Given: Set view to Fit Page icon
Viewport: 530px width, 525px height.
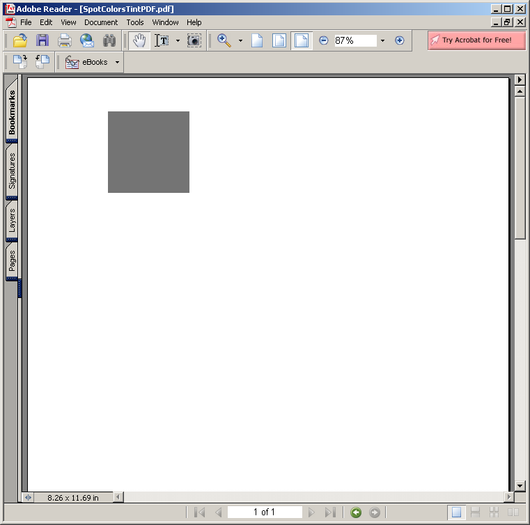Looking at the screenshot, I should (x=279, y=40).
